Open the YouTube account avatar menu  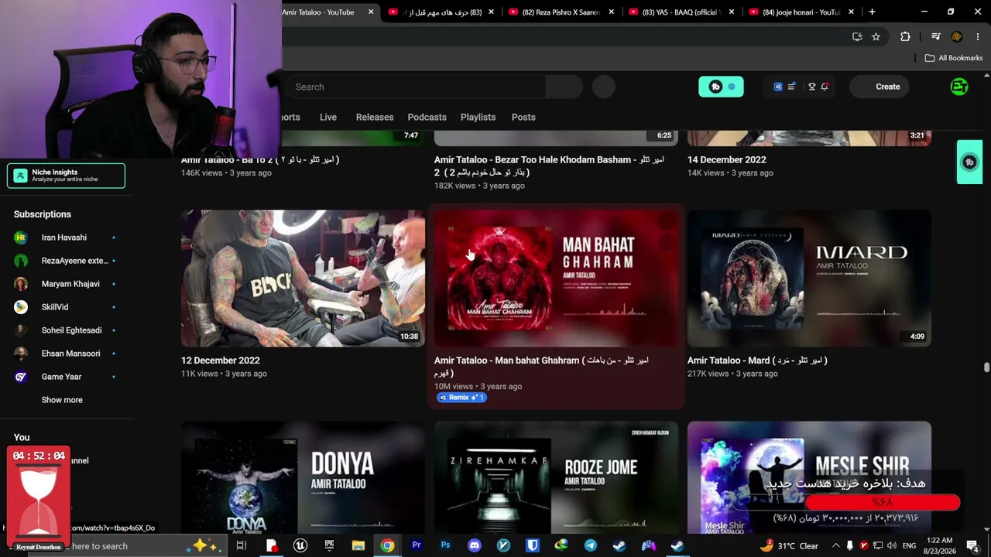(x=959, y=87)
